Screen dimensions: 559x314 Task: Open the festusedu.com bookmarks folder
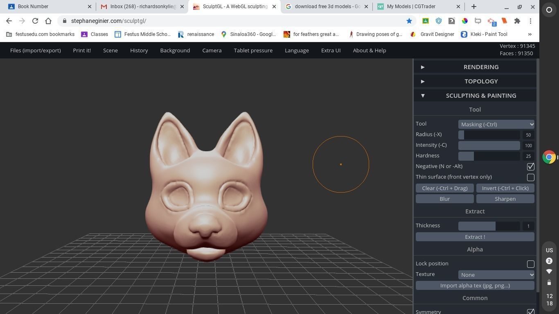(x=41, y=34)
